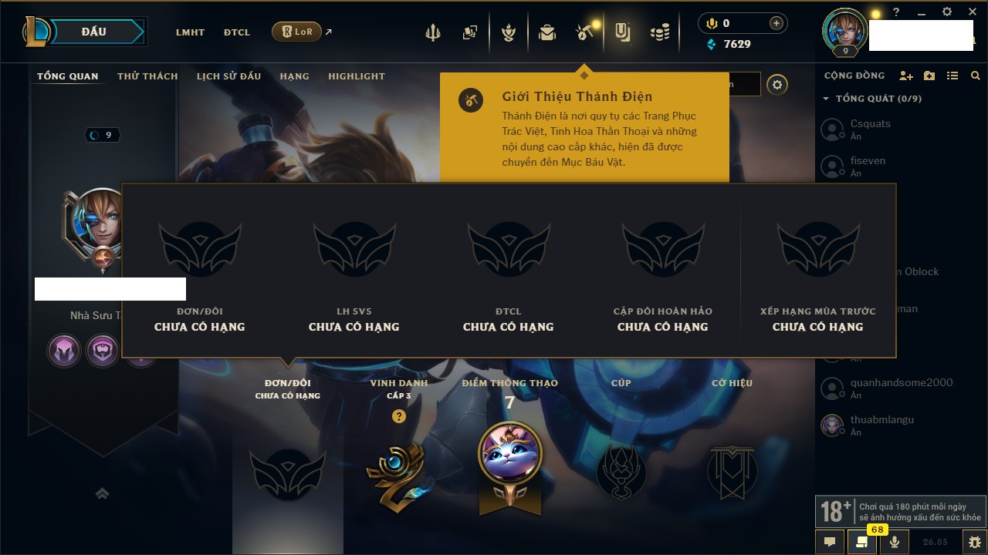
Task: Switch to the THỬ THÁCH tab
Action: click(x=147, y=76)
